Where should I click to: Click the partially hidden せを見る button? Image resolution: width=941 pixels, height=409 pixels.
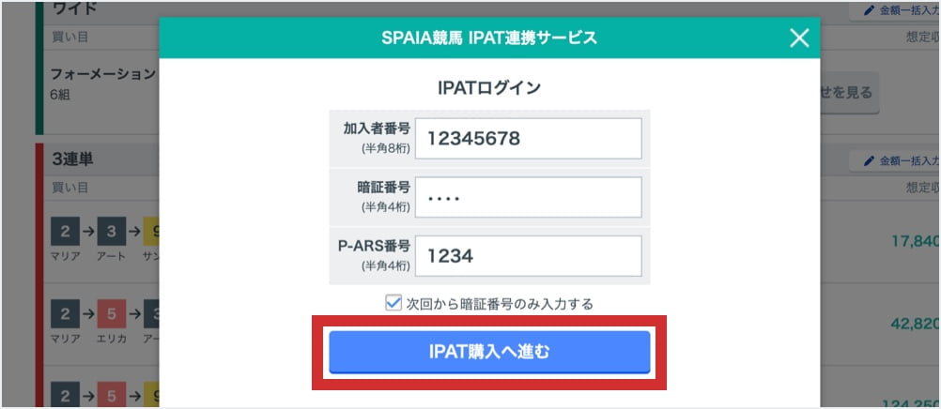point(849,92)
